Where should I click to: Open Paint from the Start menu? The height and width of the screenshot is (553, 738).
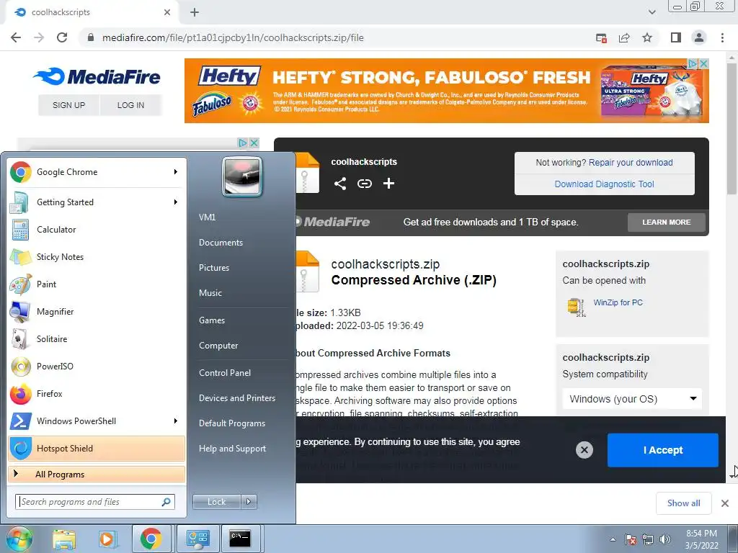pos(97,284)
